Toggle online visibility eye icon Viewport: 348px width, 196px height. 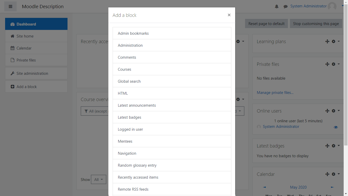[x=336, y=127]
